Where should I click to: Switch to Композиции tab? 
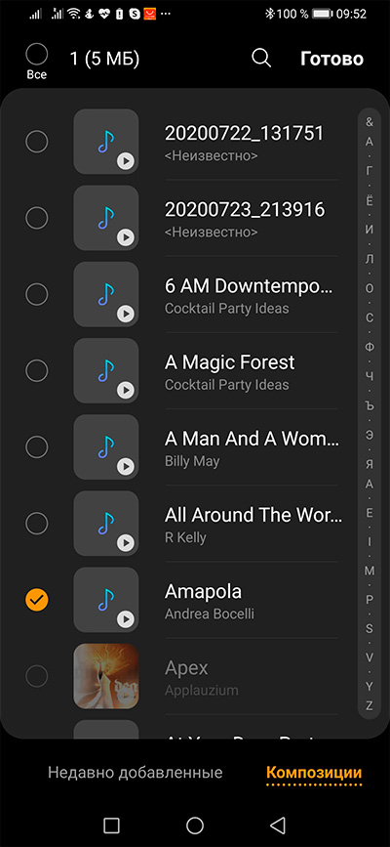pos(314,772)
